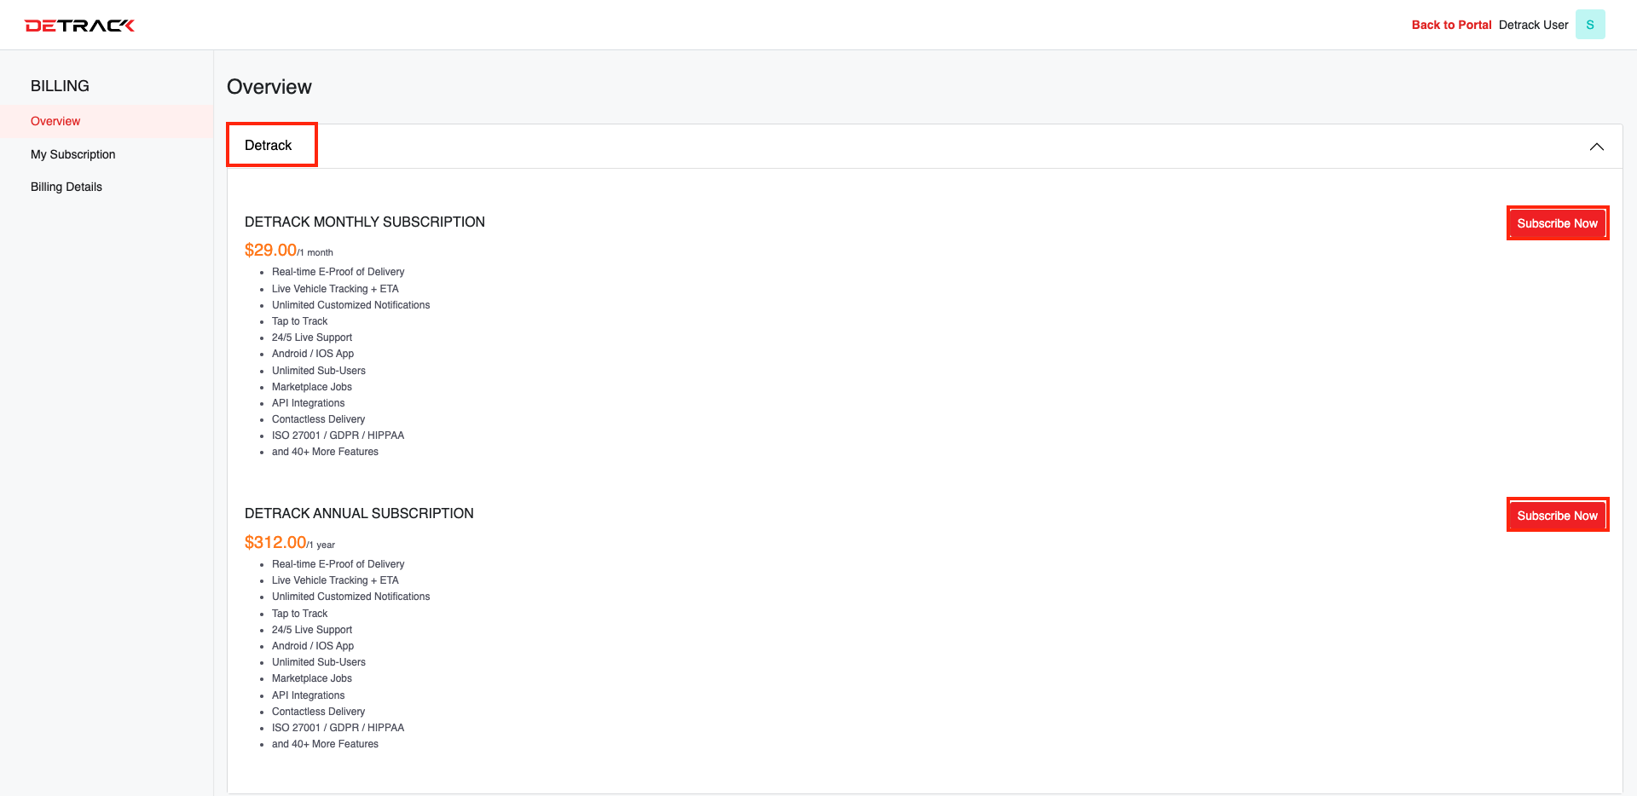1637x796 pixels.
Task: Click monthly plan's Android / IOS App
Action: click(x=313, y=354)
